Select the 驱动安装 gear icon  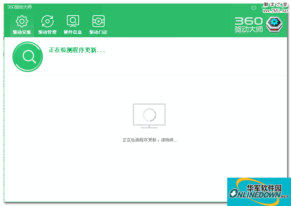[x=22, y=21]
